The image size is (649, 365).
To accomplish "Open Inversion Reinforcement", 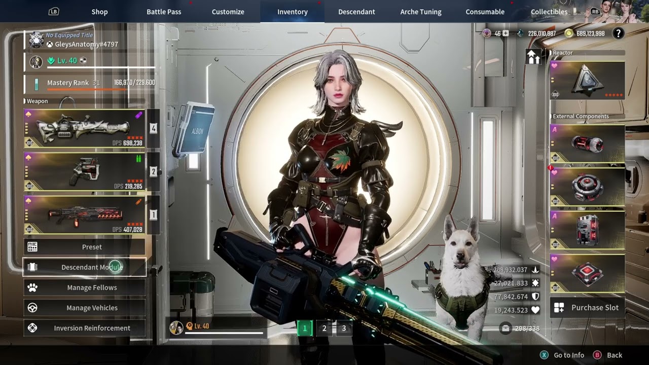I will [x=84, y=328].
